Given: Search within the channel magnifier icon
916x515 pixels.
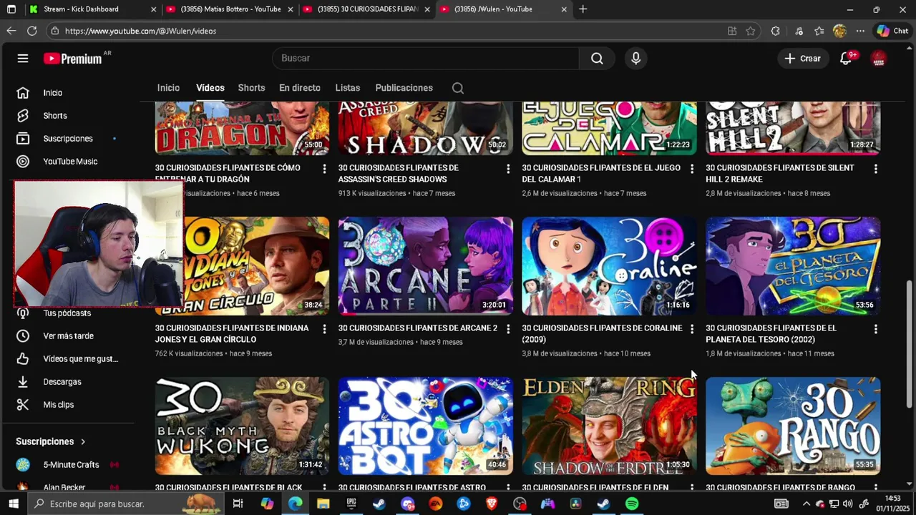Looking at the screenshot, I should click(x=458, y=88).
